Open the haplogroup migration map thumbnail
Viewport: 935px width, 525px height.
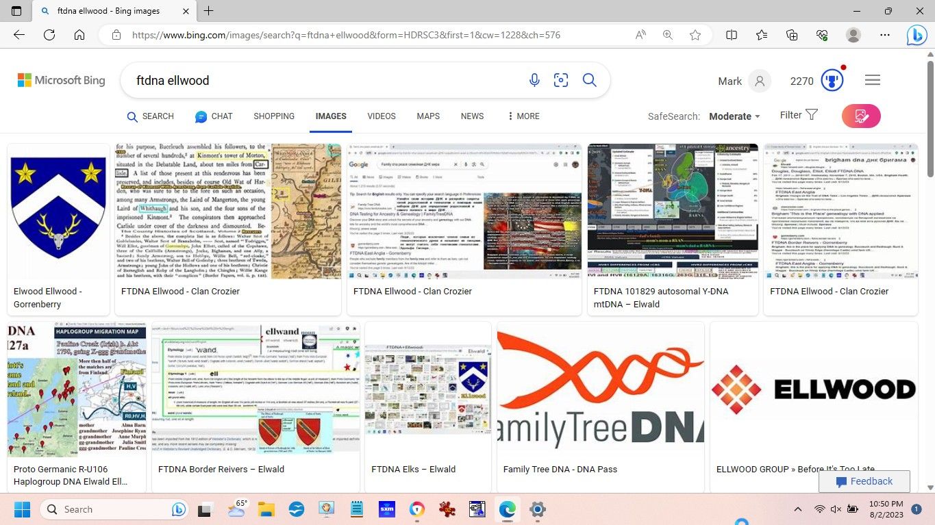point(77,391)
